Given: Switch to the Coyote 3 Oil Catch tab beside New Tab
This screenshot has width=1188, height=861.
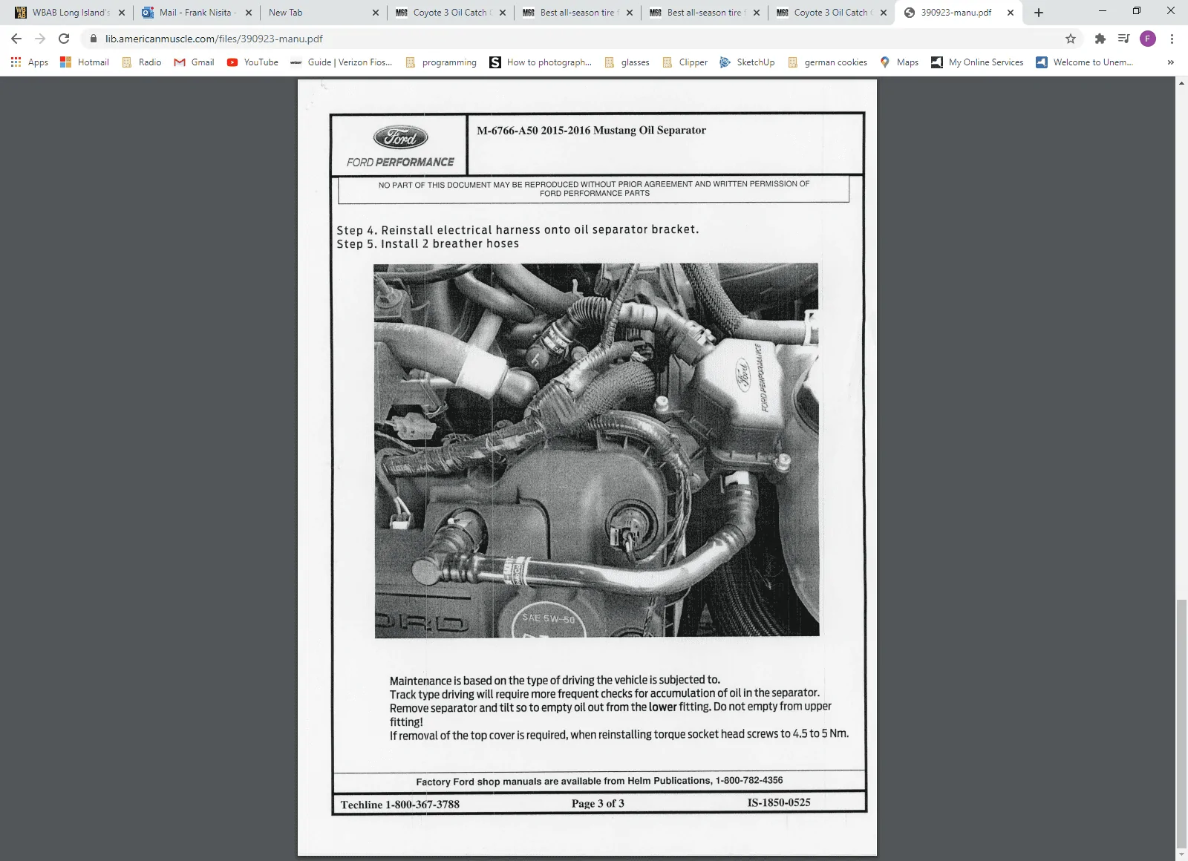Looking at the screenshot, I should [x=451, y=13].
